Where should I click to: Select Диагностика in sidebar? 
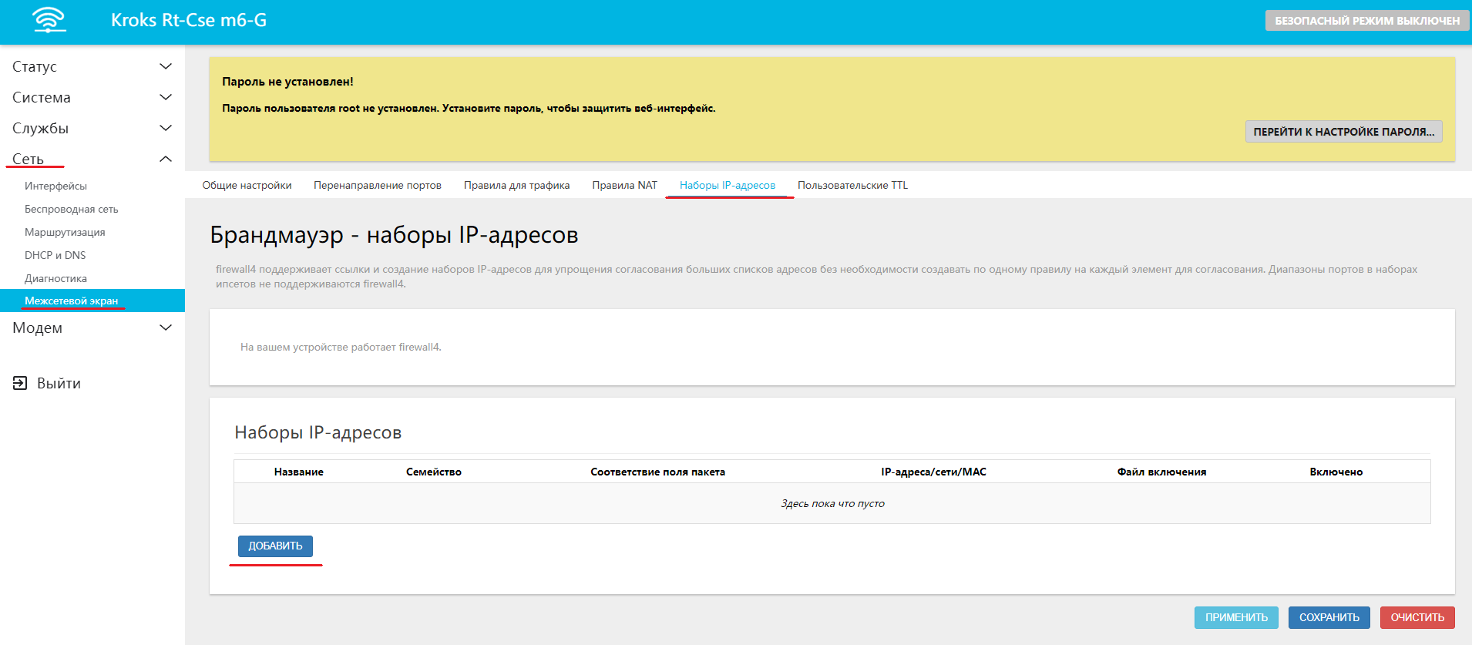coord(55,278)
